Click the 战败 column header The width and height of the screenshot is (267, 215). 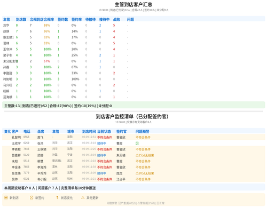[x=116, y=19]
